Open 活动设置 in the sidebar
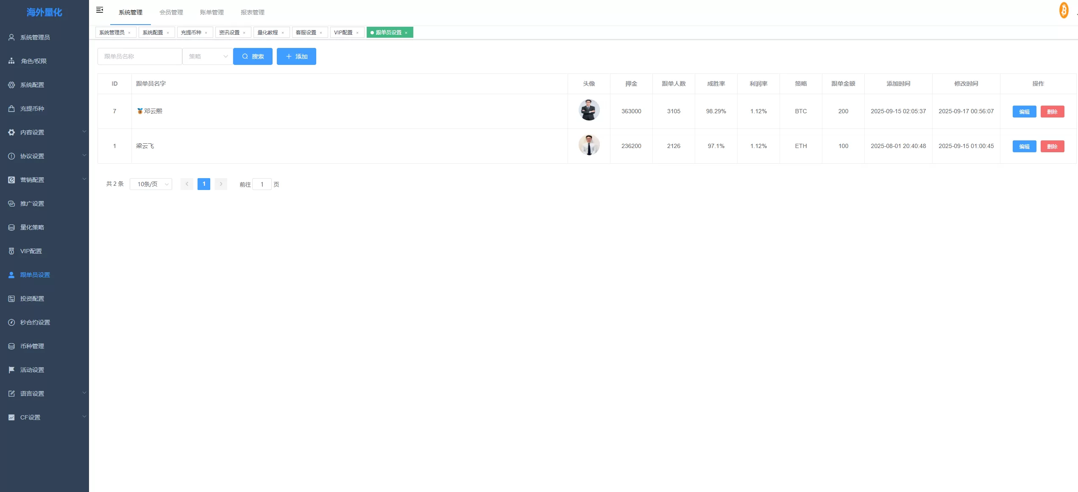This screenshot has width=1078, height=492. (32, 370)
